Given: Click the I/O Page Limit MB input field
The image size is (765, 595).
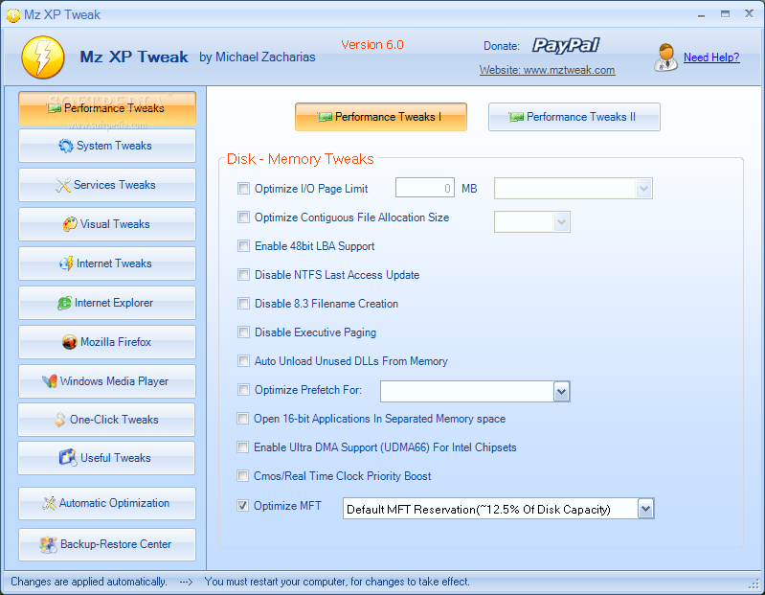Looking at the screenshot, I should pyautogui.click(x=425, y=189).
